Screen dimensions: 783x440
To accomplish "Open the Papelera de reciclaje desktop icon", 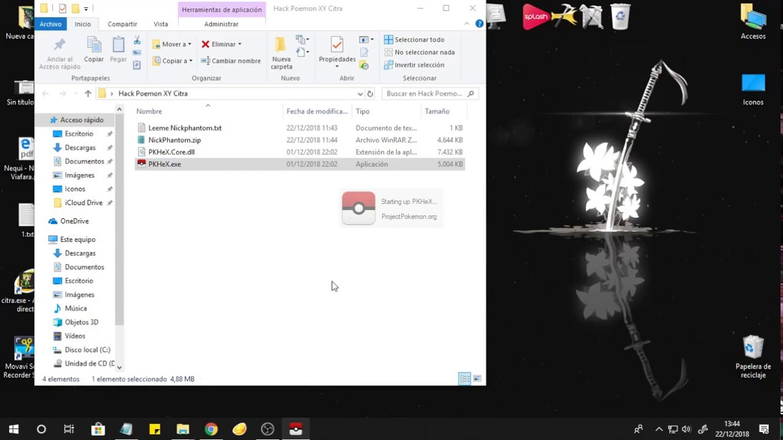I will tap(753, 357).
